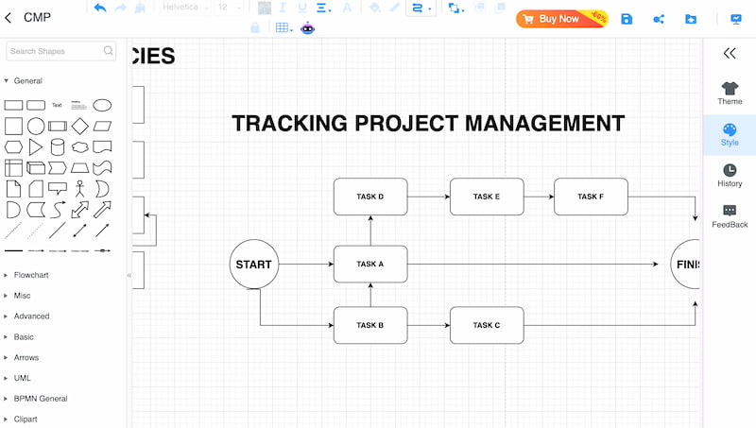This screenshot has height=428, width=756.
Task: Click the share icon
Action: 659,19
